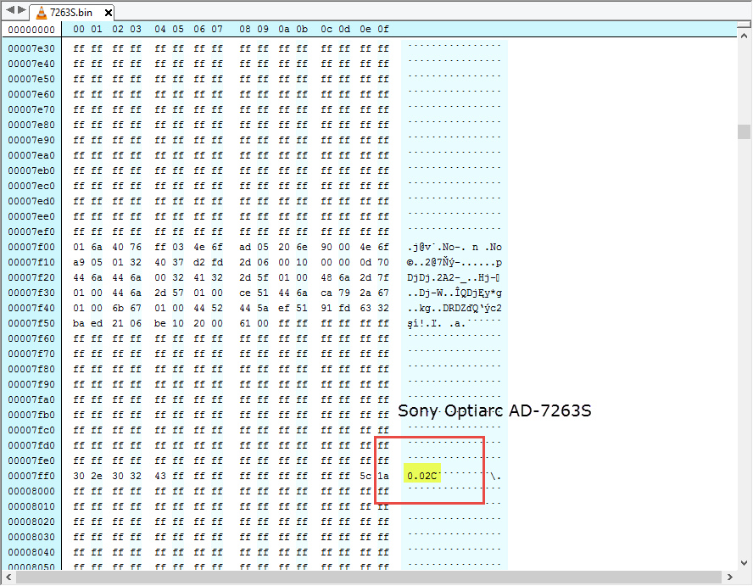The width and height of the screenshot is (753, 586).
Task: Select byte '41' in row 00007f20
Action: tap(199, 277)
